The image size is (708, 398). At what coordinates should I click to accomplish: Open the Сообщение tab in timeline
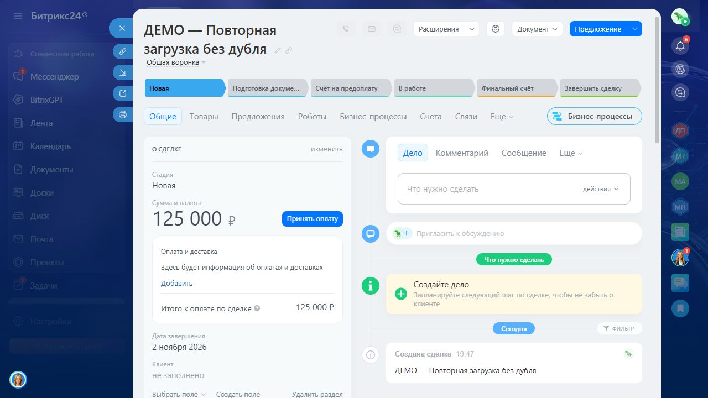coord(524,153)
